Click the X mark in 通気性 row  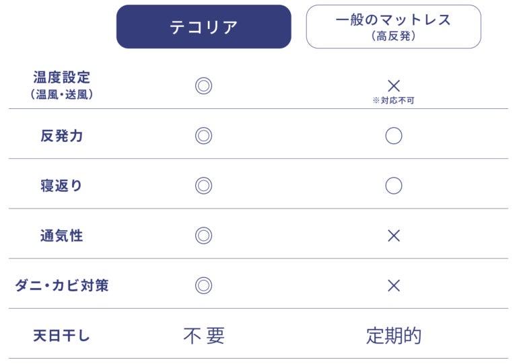[394, 235]
